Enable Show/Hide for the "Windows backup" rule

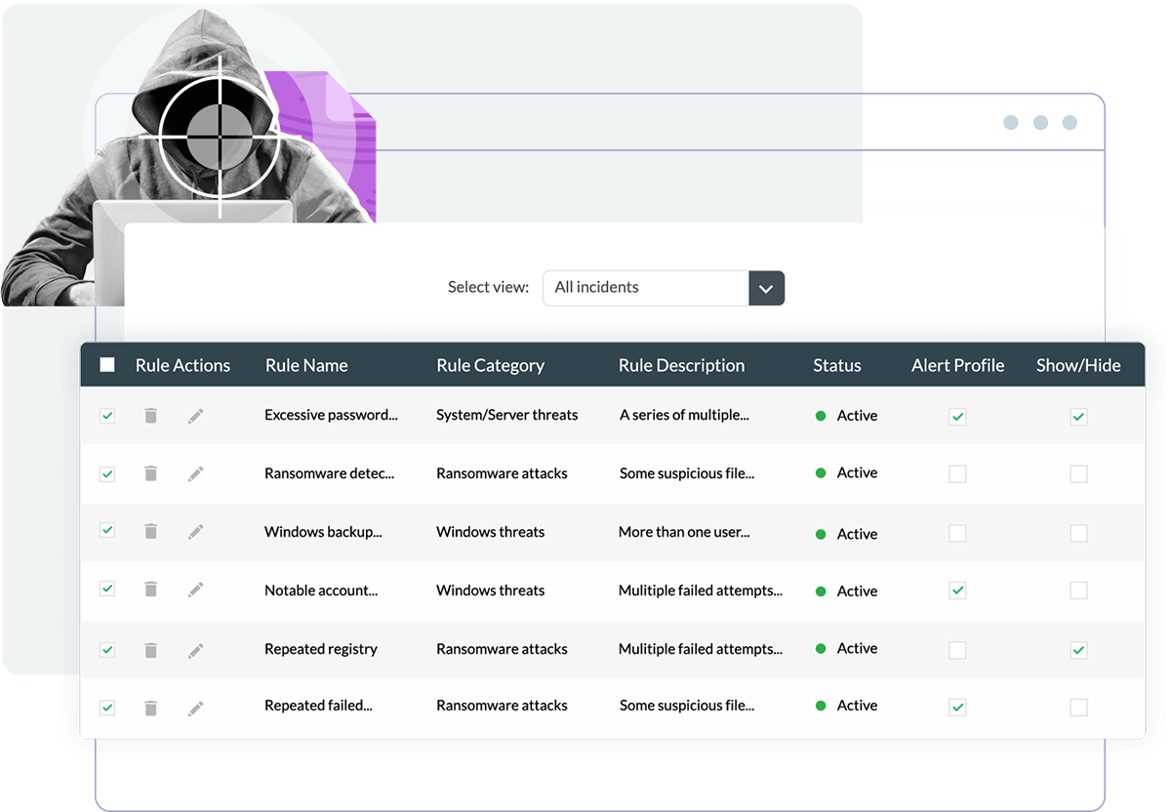point(1078,533)
